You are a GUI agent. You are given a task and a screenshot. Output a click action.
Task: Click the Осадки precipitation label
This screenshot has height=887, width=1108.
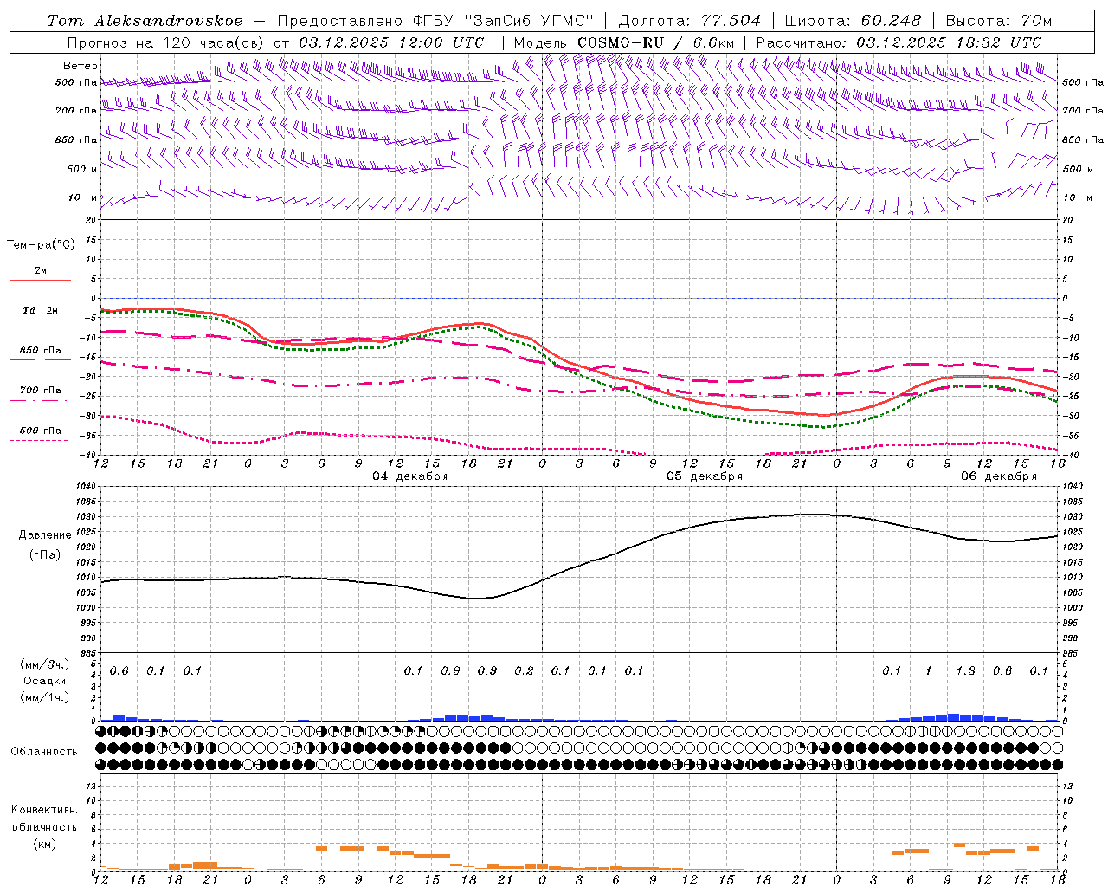click(45, 681)
